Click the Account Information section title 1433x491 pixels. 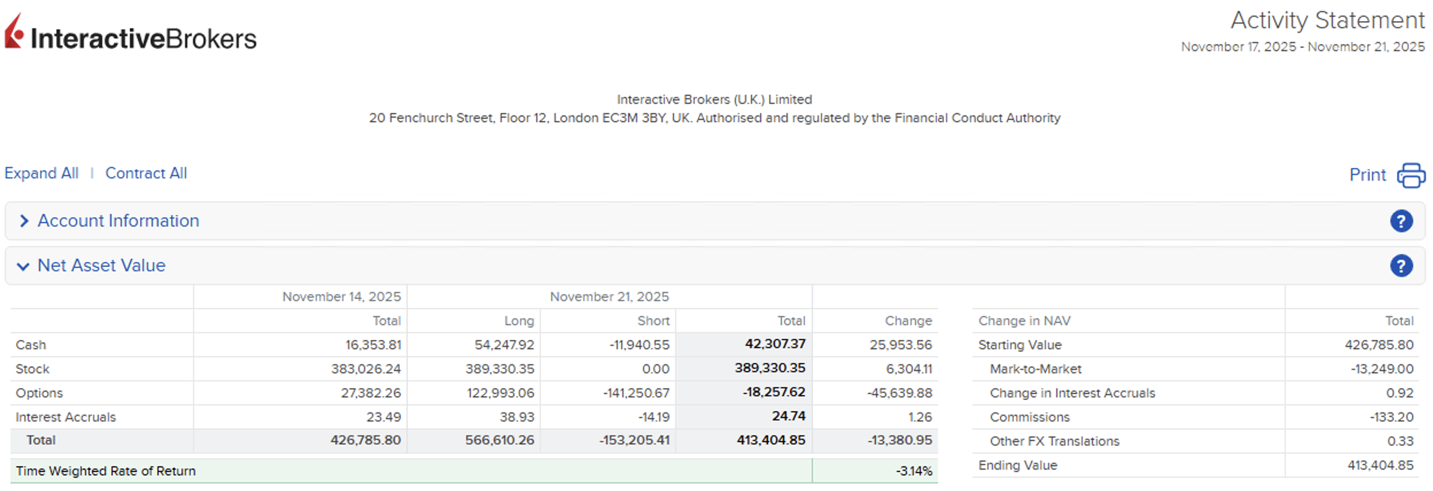click(118, 221)
